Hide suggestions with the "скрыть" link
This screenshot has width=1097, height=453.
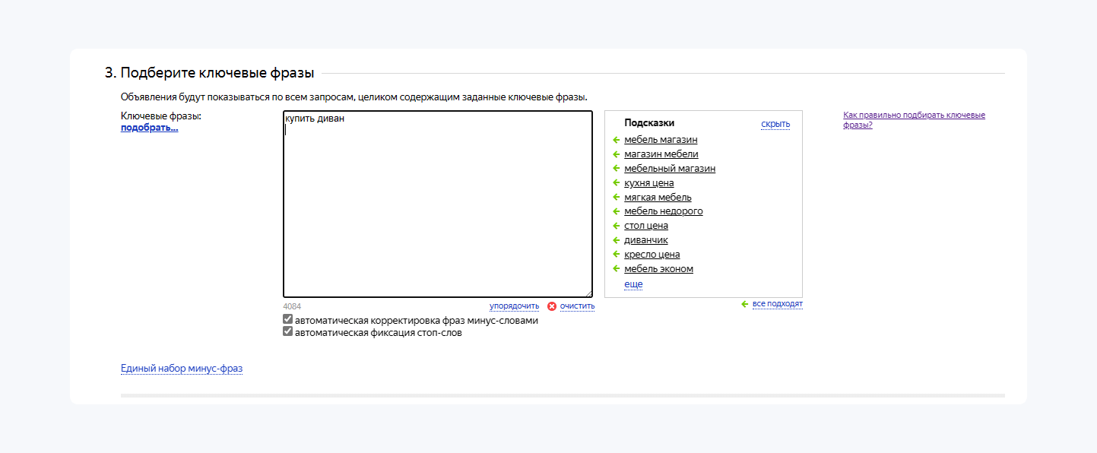pos(775,124)
